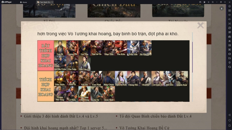Dismiss the overlay with the small round x button

[x=222, y=8]
